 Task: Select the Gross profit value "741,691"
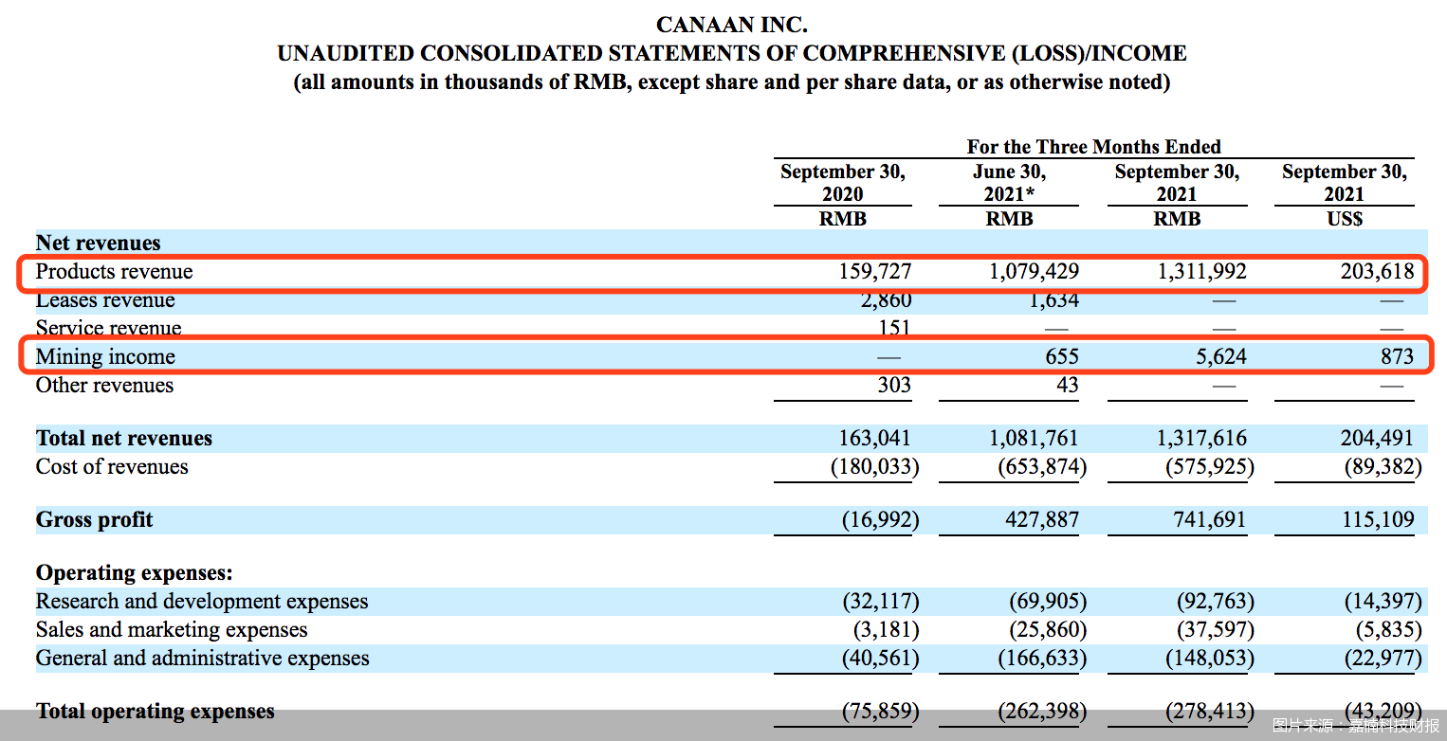click(x=1211, y=520)
